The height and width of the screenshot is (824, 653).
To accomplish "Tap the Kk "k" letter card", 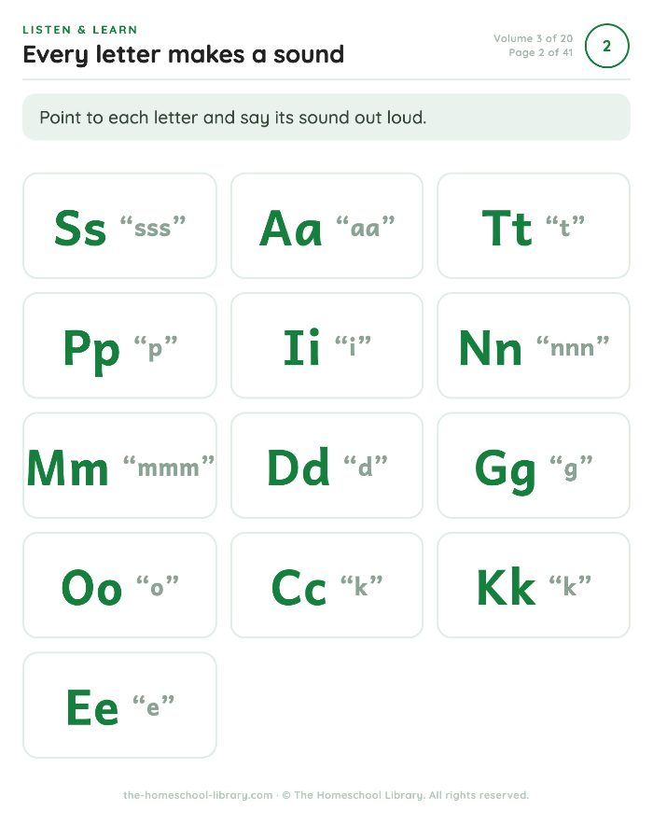I will pyautogui.click(x=534, y=585).
